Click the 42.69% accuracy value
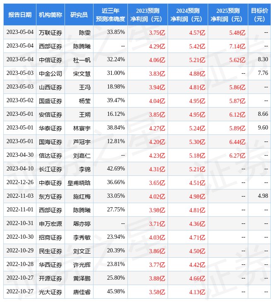 click(116, 169)
